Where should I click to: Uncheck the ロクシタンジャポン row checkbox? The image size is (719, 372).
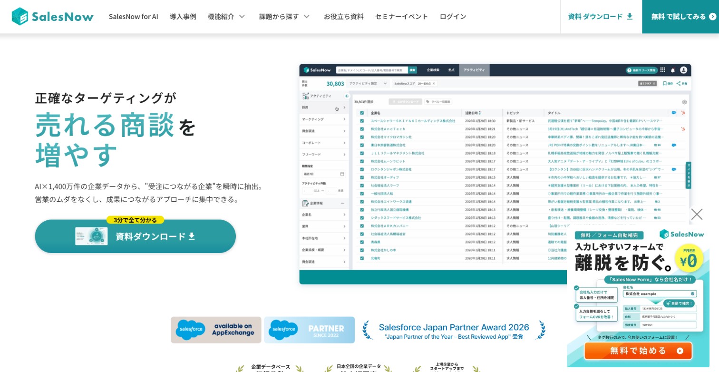362,169
